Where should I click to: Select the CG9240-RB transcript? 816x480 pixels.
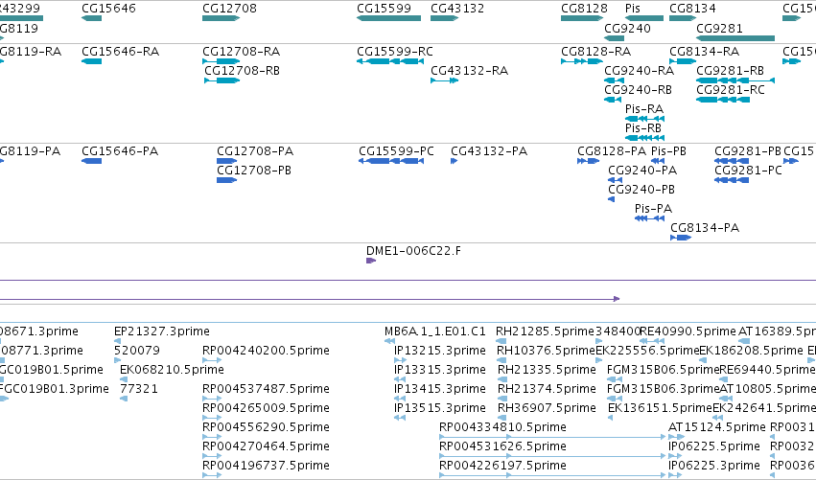point(613,100)
